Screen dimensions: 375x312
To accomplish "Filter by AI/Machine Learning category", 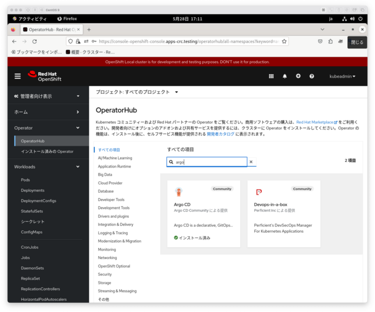I will pos(115,158).
